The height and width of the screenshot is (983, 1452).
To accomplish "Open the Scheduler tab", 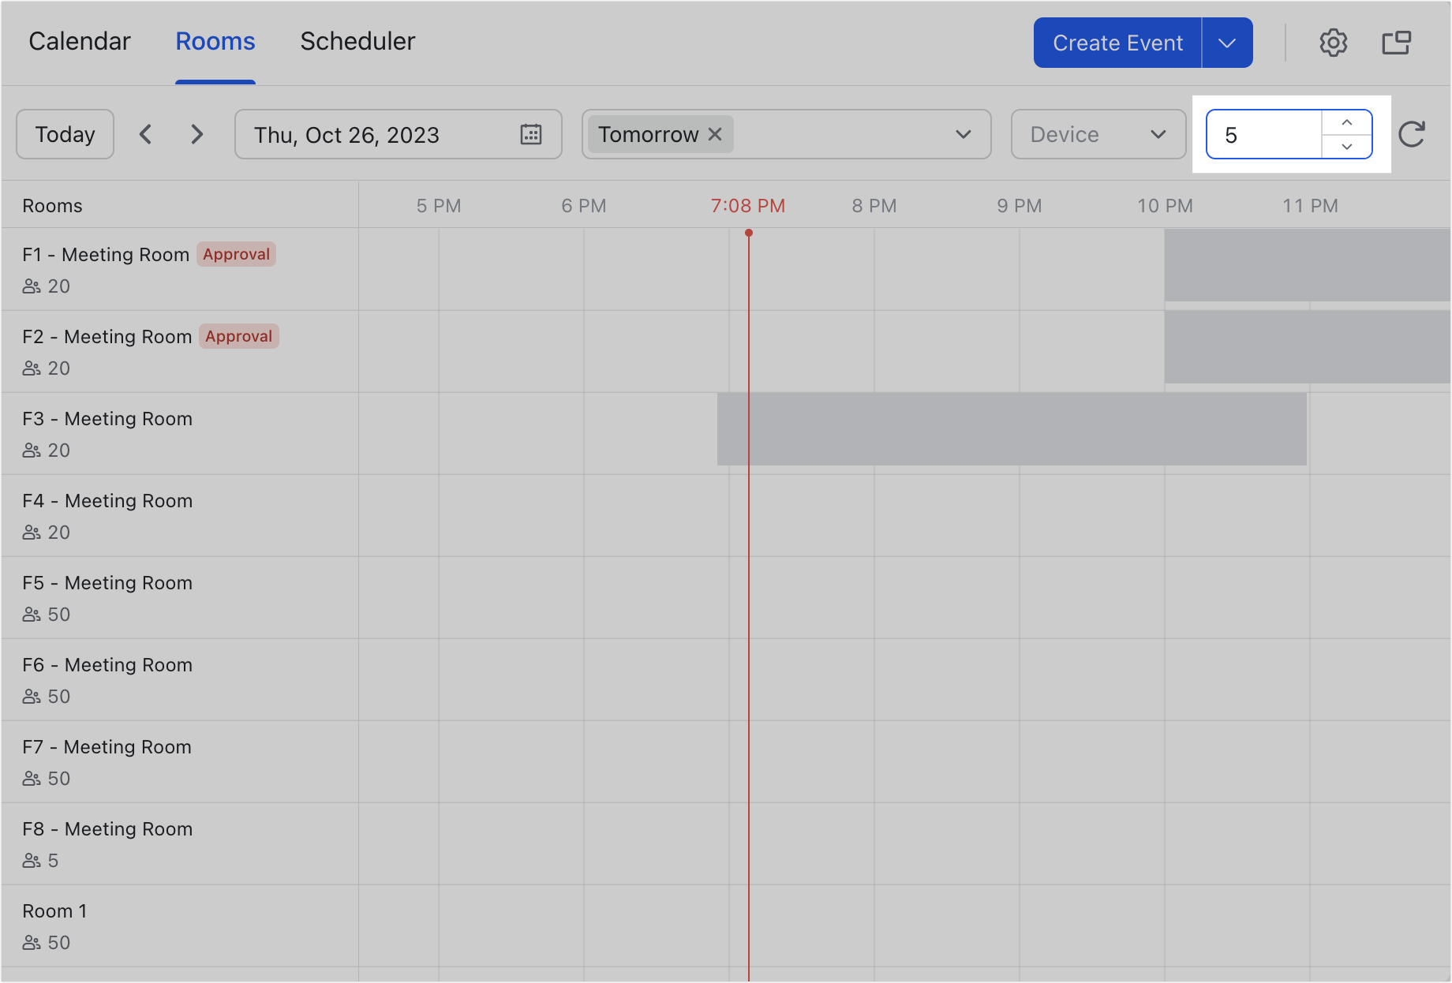I will tap(357, 41).
